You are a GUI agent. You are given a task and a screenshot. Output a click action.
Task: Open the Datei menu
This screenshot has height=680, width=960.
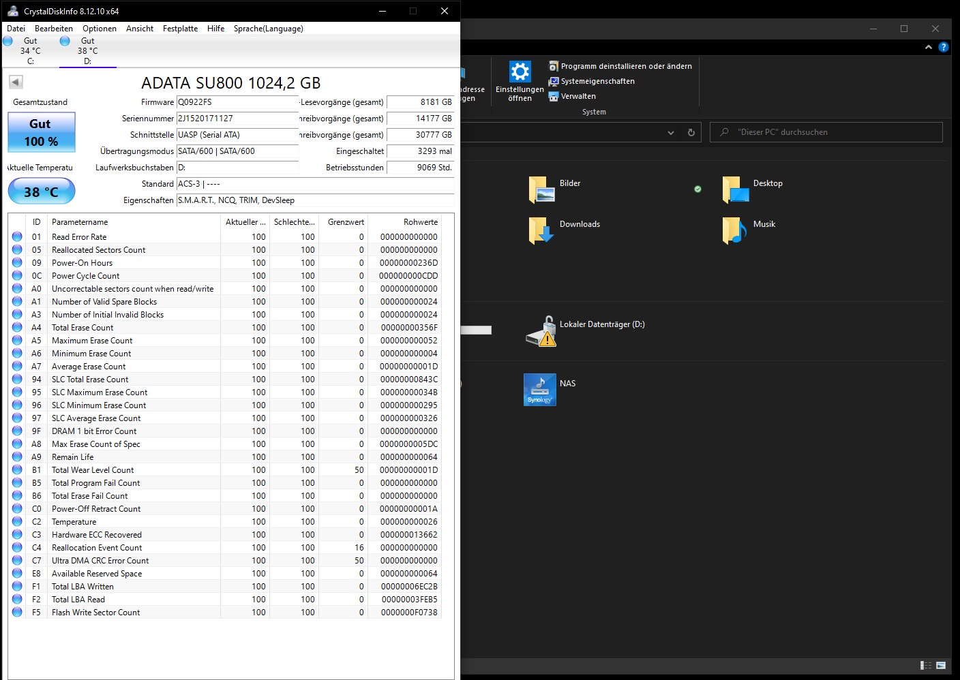(16, 29)
